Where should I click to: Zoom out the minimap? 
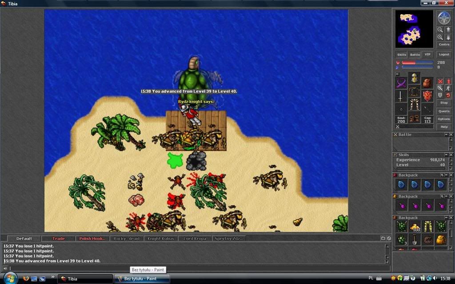440,30
